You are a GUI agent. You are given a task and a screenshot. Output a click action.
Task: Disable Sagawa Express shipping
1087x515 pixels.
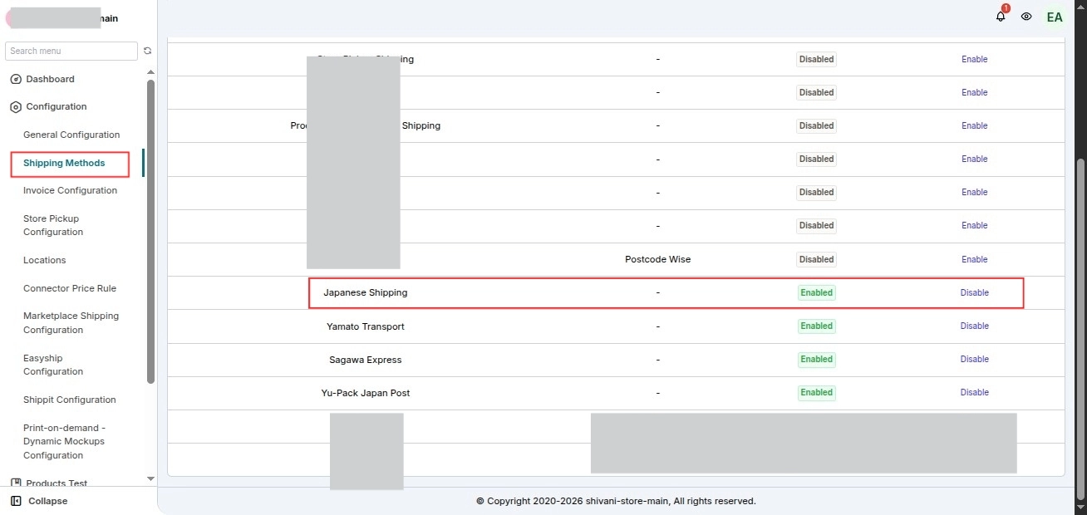[975, 359]
